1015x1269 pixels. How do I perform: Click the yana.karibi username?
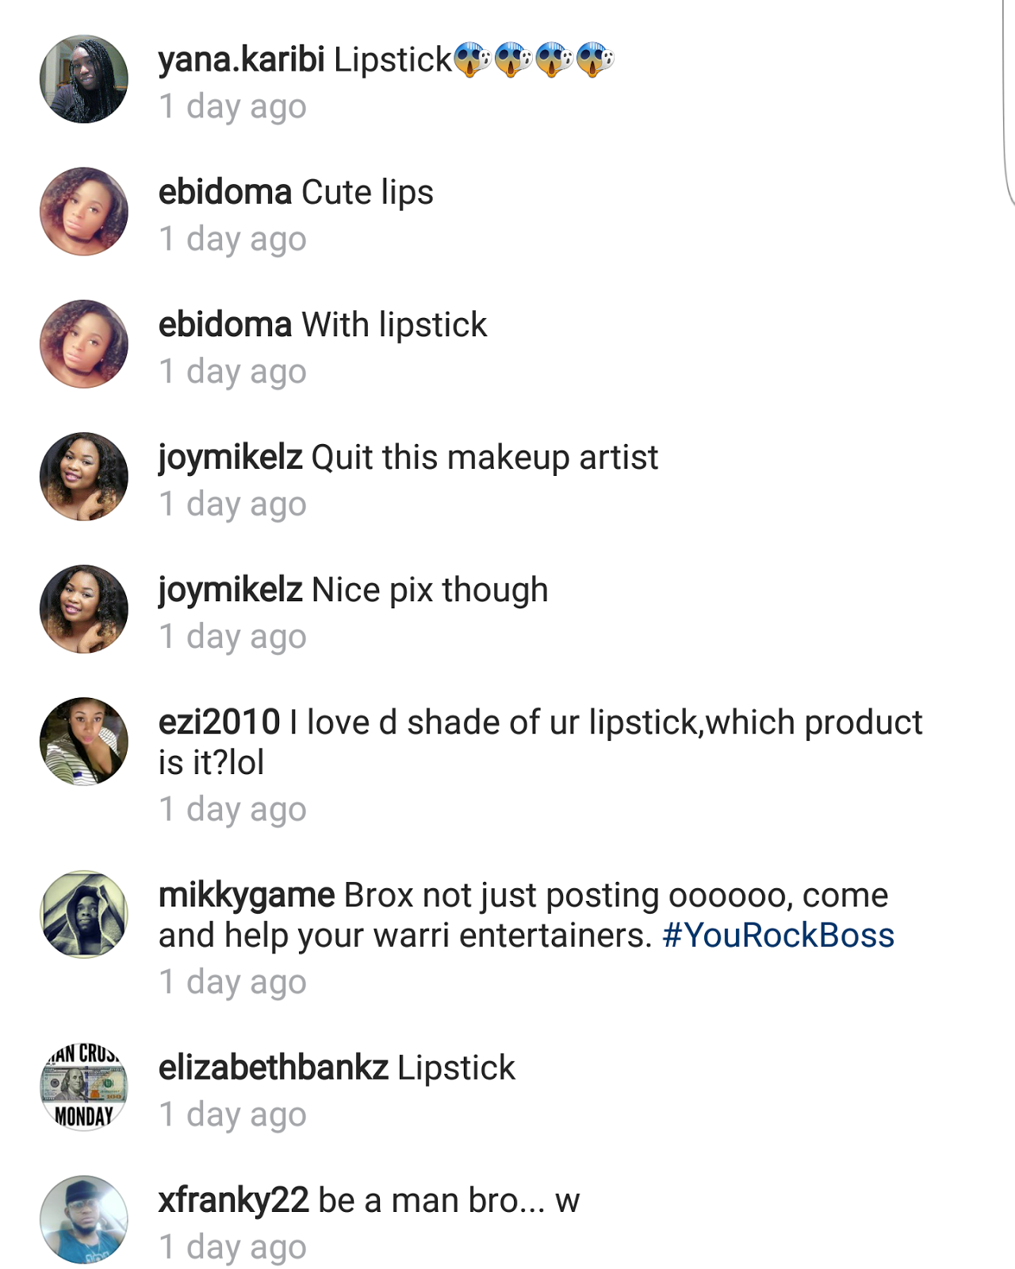241,60
